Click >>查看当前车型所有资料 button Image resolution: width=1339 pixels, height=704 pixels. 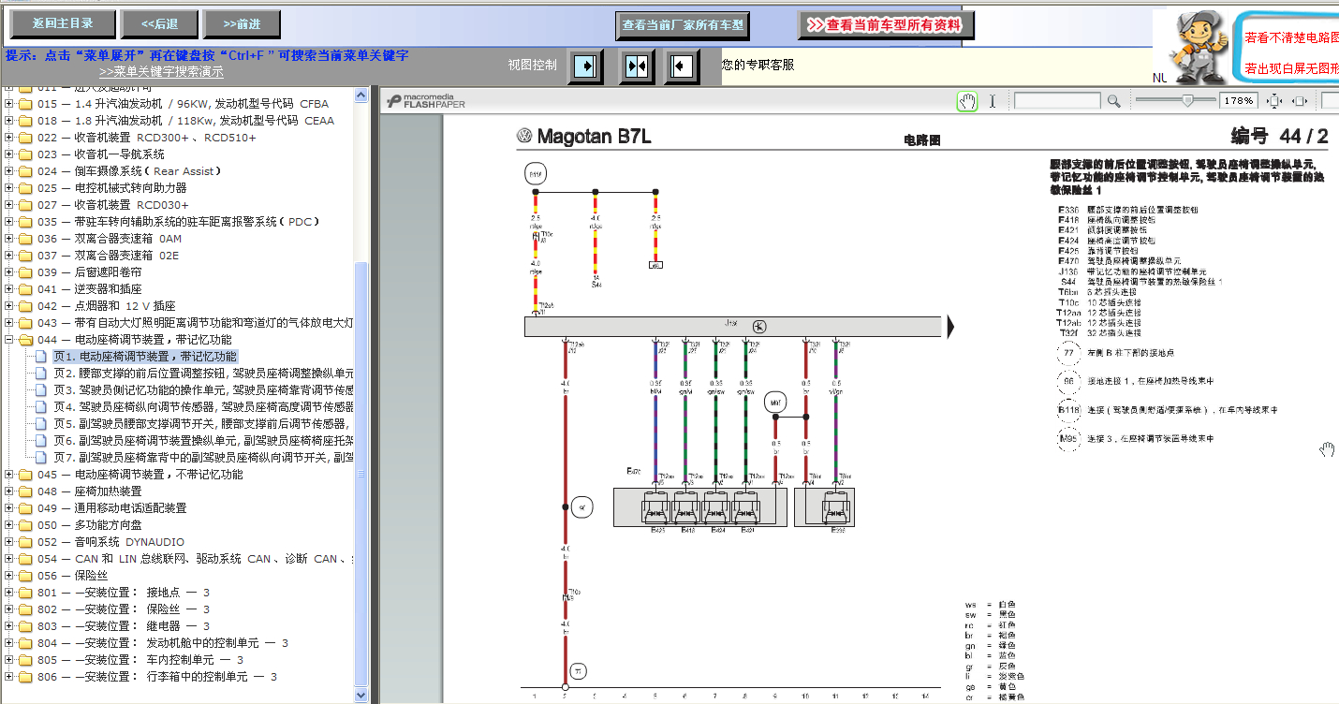point(886,25)
